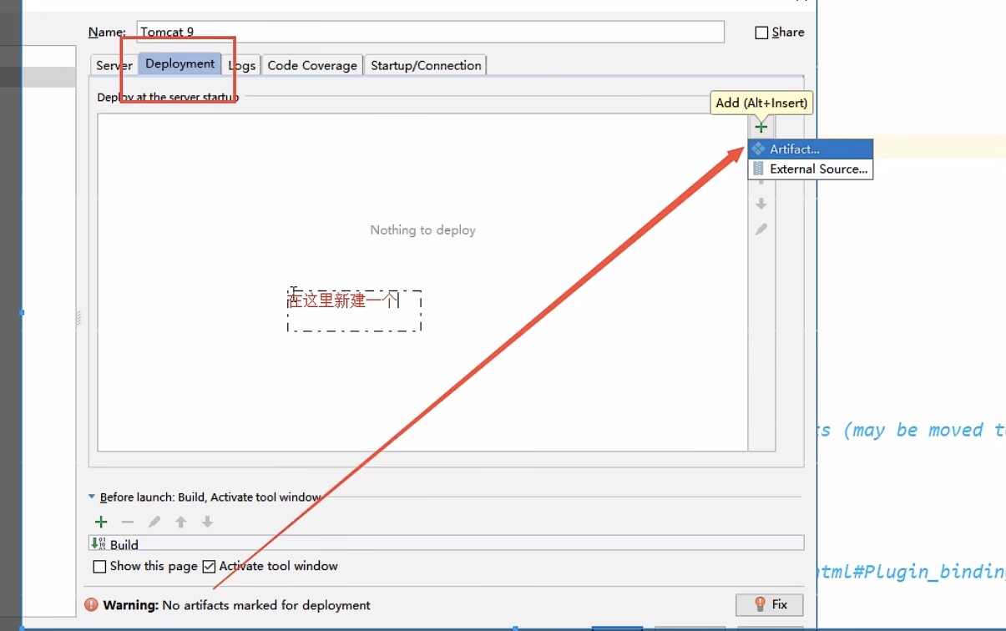Open the Code Coverage tab
Screen dimensions: 1006x631
pos(312,65)
